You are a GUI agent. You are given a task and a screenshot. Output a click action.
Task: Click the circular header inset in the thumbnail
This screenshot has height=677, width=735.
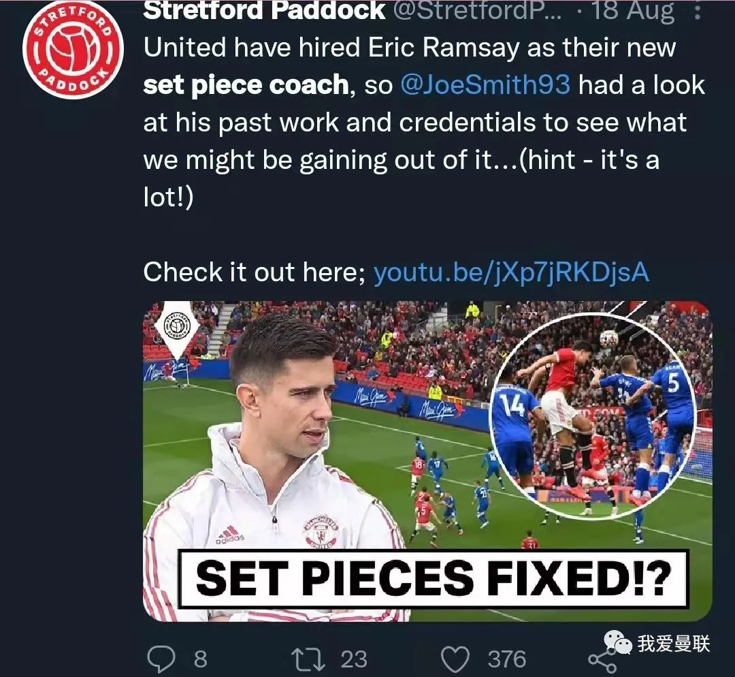tap(593, 415)
